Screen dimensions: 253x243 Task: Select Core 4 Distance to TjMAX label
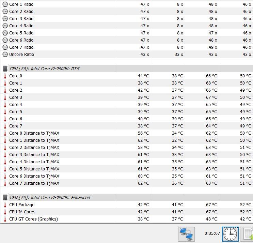(34, 162)
